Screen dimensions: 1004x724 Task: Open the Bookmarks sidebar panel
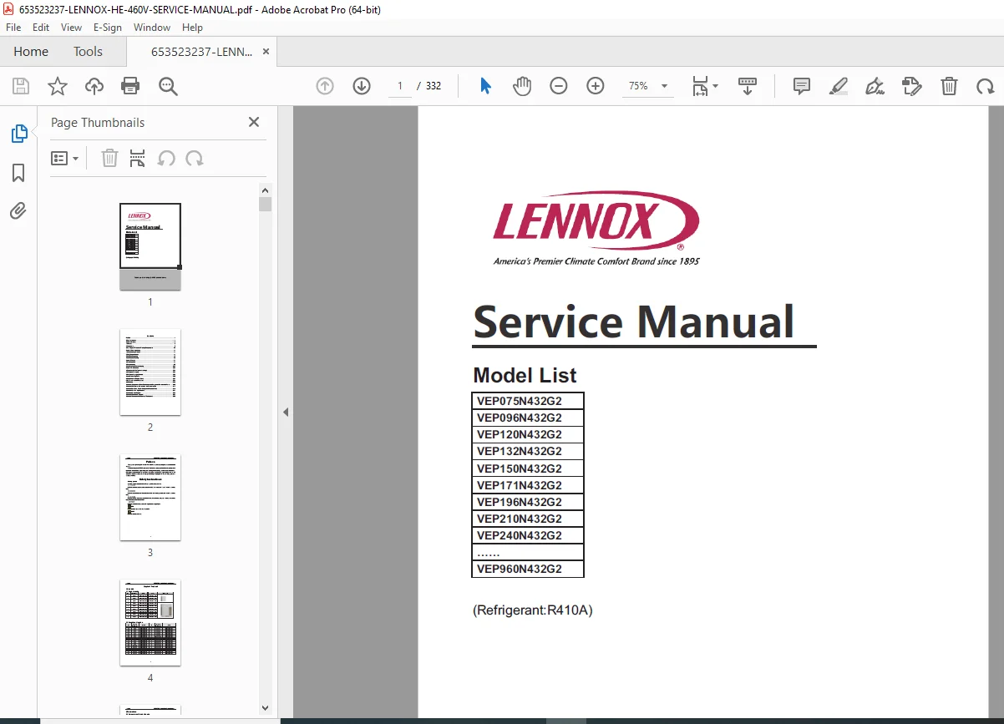click(x=18, y=173)
